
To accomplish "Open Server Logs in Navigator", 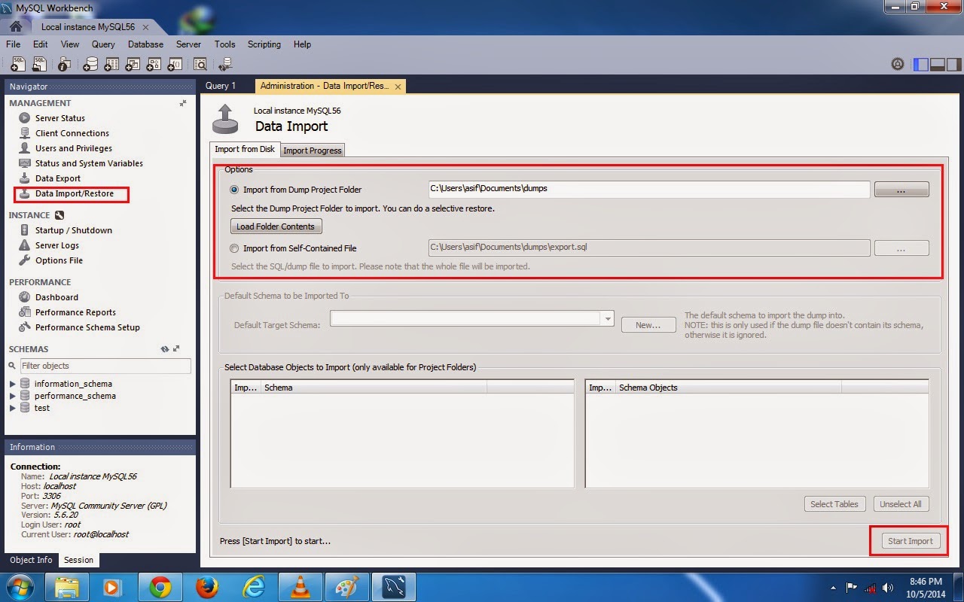I will tap(56, 245).
